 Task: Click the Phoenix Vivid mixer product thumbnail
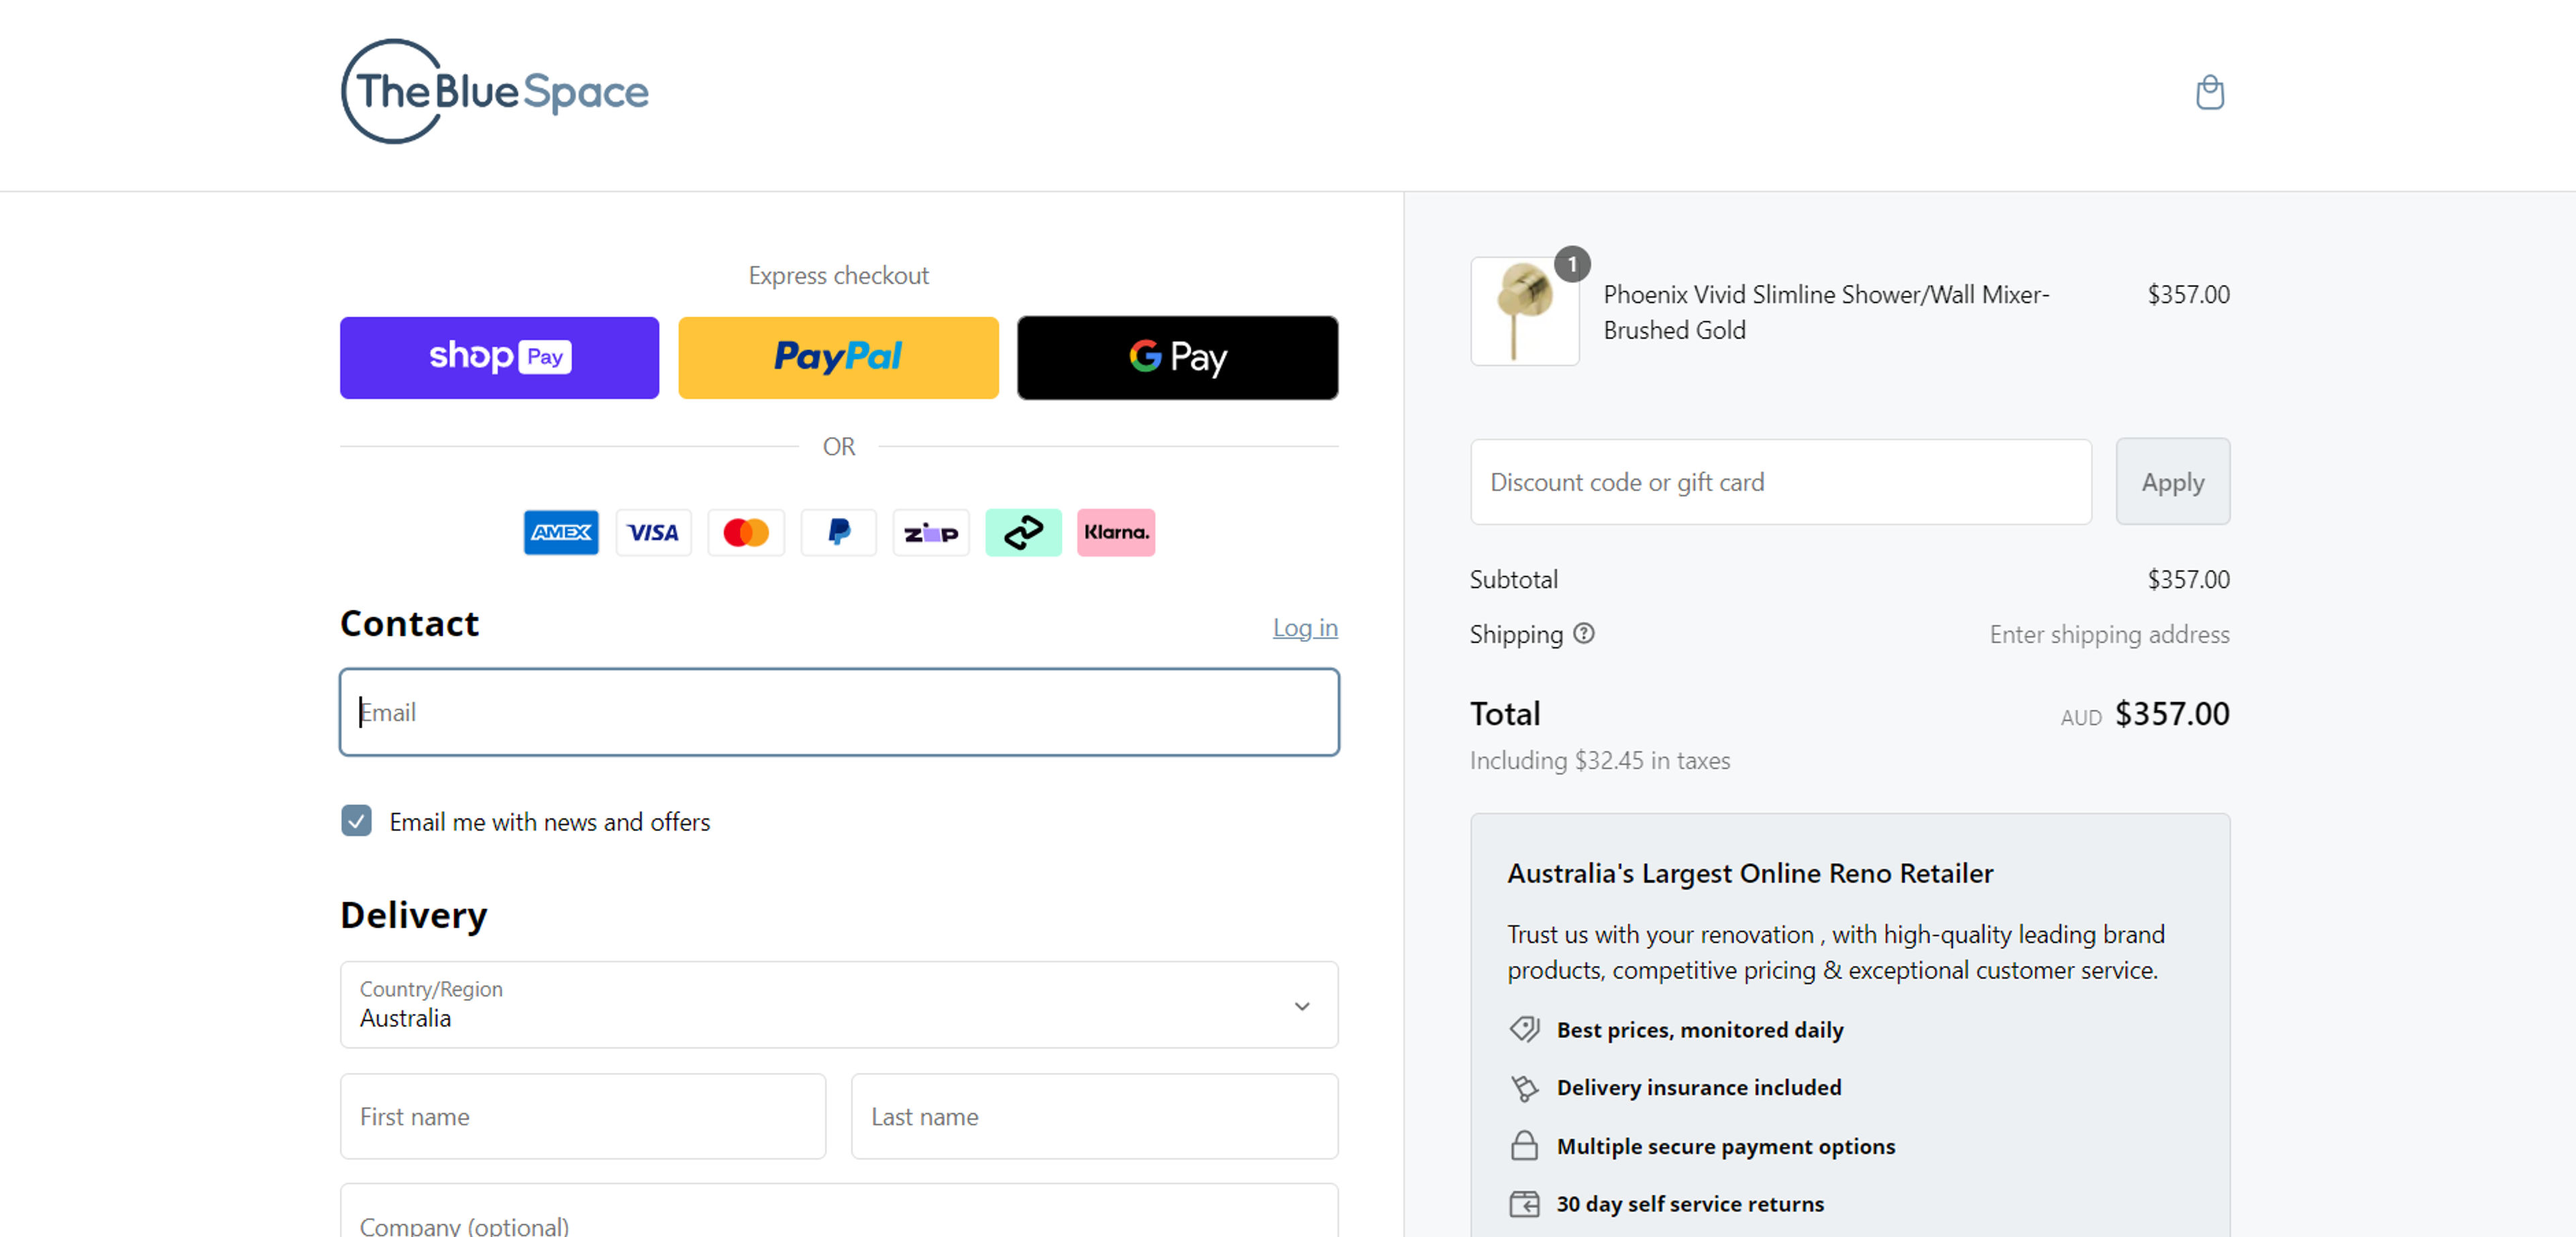(x=1524, y=311)
